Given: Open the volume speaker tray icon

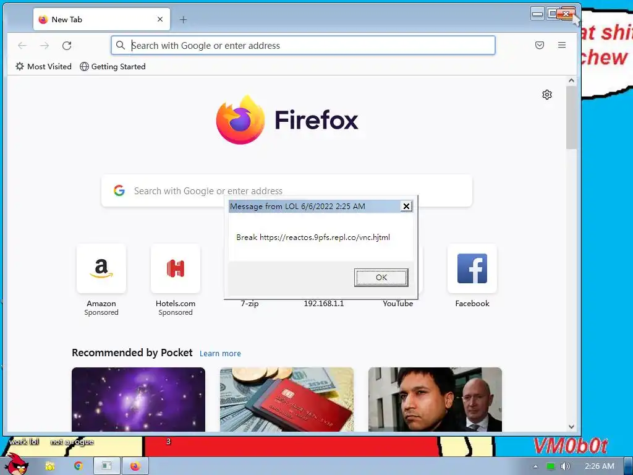Looking at the screenshot, I should click(x=565, y=466).
